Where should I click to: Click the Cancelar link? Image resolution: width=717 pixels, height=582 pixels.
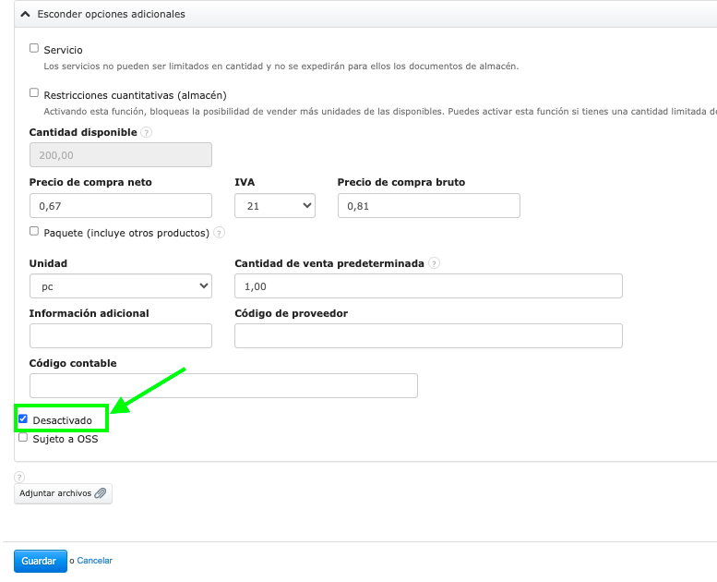point(94,561)
